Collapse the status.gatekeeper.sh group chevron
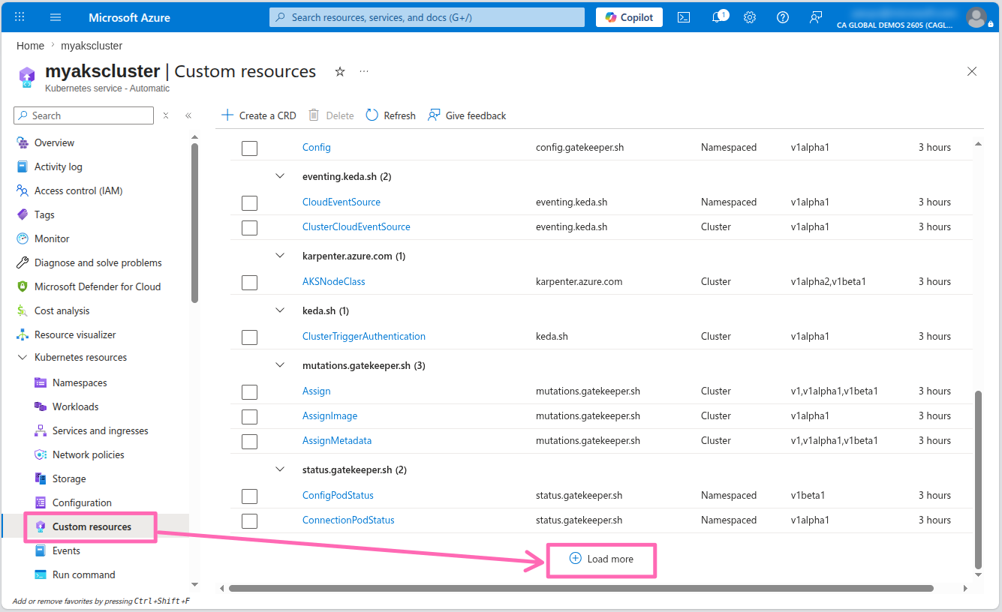Image resolution: width=1002 pixels, height=612 pixels. pyautogui.click(x=280, y=469)
